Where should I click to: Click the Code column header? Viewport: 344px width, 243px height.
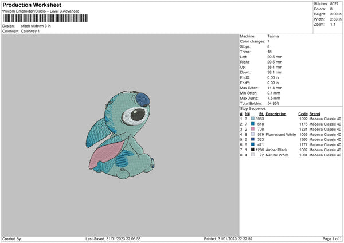coord(303,113)
